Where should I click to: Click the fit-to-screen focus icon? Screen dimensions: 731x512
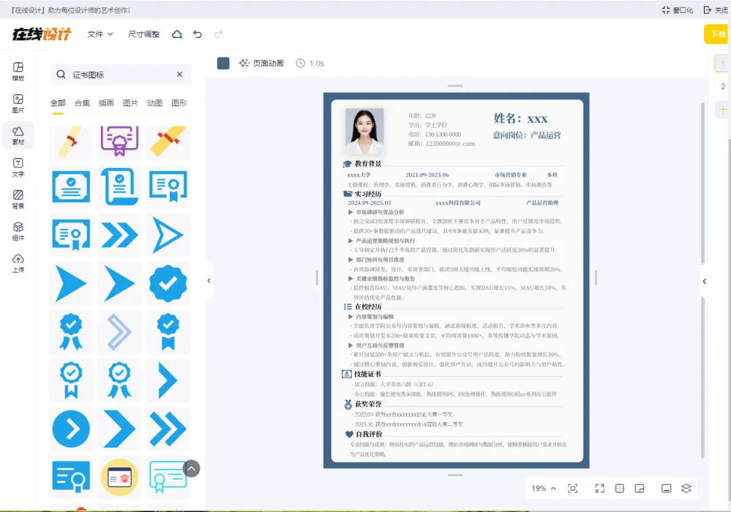point(573,488)
